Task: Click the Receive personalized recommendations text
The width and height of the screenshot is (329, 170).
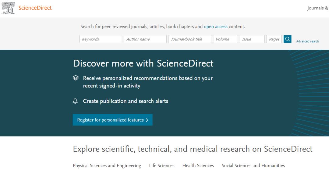Action: [148, 82]
